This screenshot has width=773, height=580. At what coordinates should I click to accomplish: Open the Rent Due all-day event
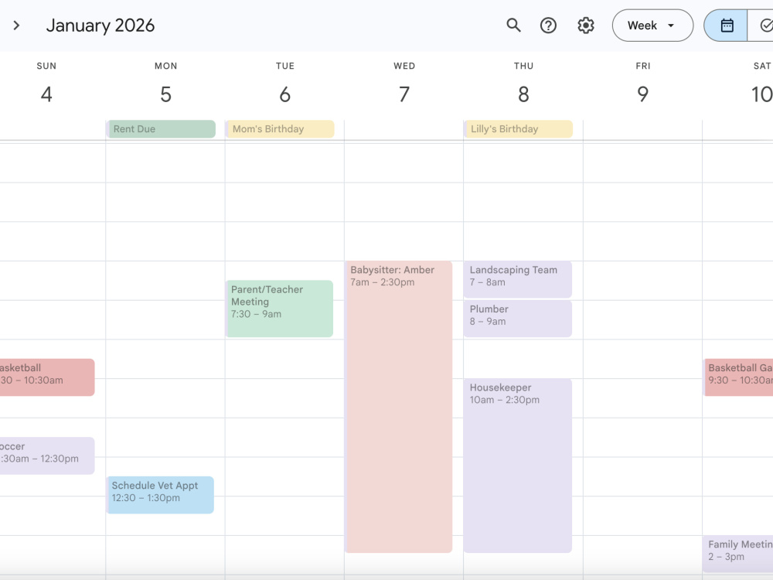pyautogui.click(x=162, y=128)
